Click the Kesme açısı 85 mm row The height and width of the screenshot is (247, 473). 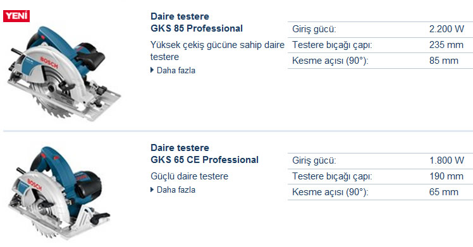click(x=381, y=61)
